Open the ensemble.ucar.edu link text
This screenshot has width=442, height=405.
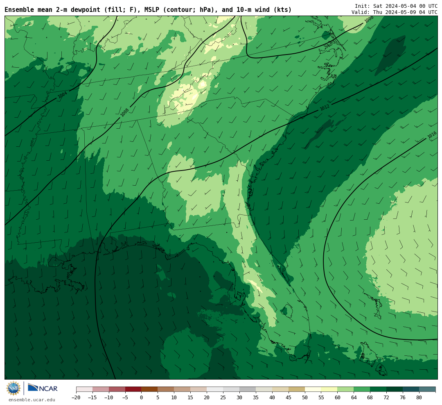click(32, 400)
